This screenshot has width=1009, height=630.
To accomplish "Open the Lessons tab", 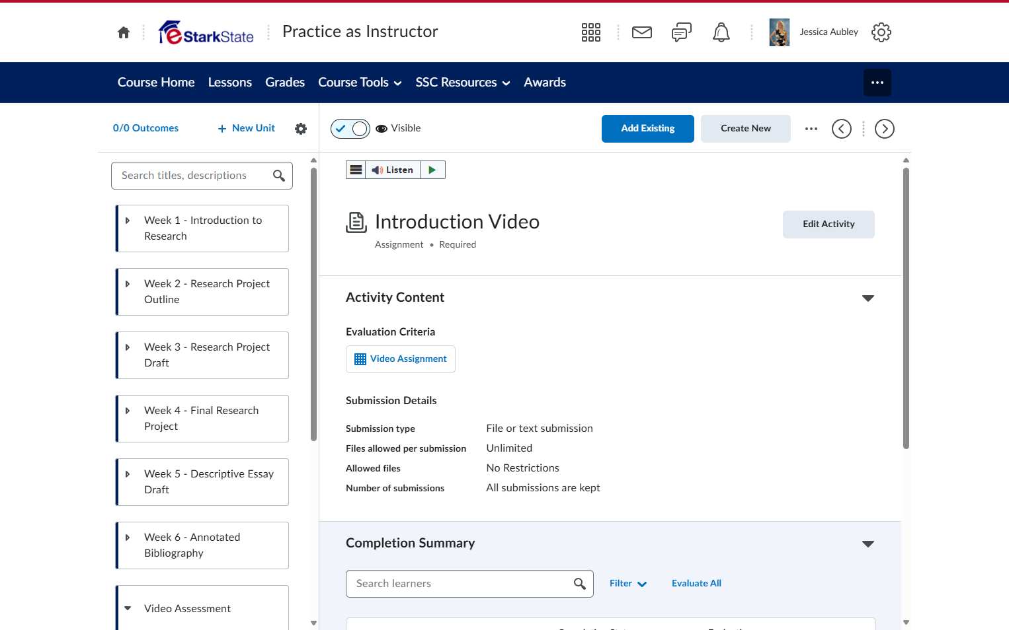I will click(230, 83).
